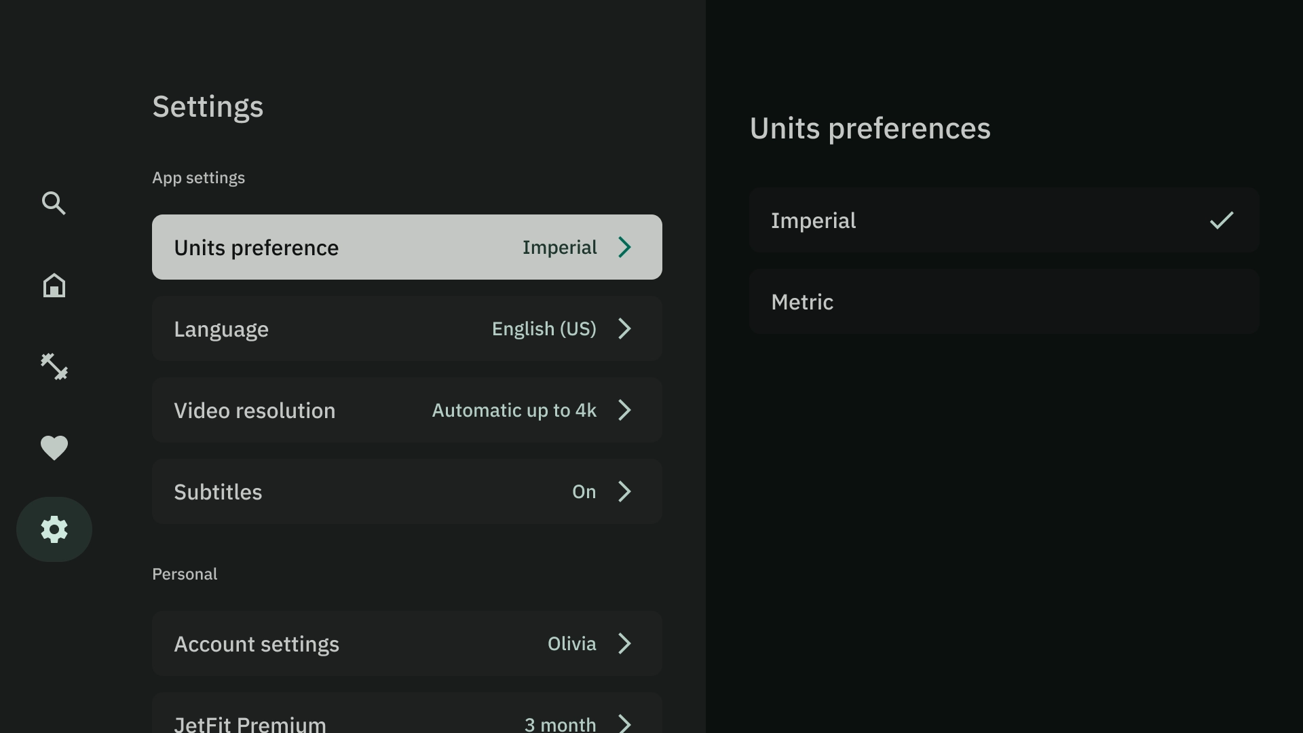The width and height of the screenshot is (1303, 733).
Task: Open the Settings panel
Action: [54, 529]
